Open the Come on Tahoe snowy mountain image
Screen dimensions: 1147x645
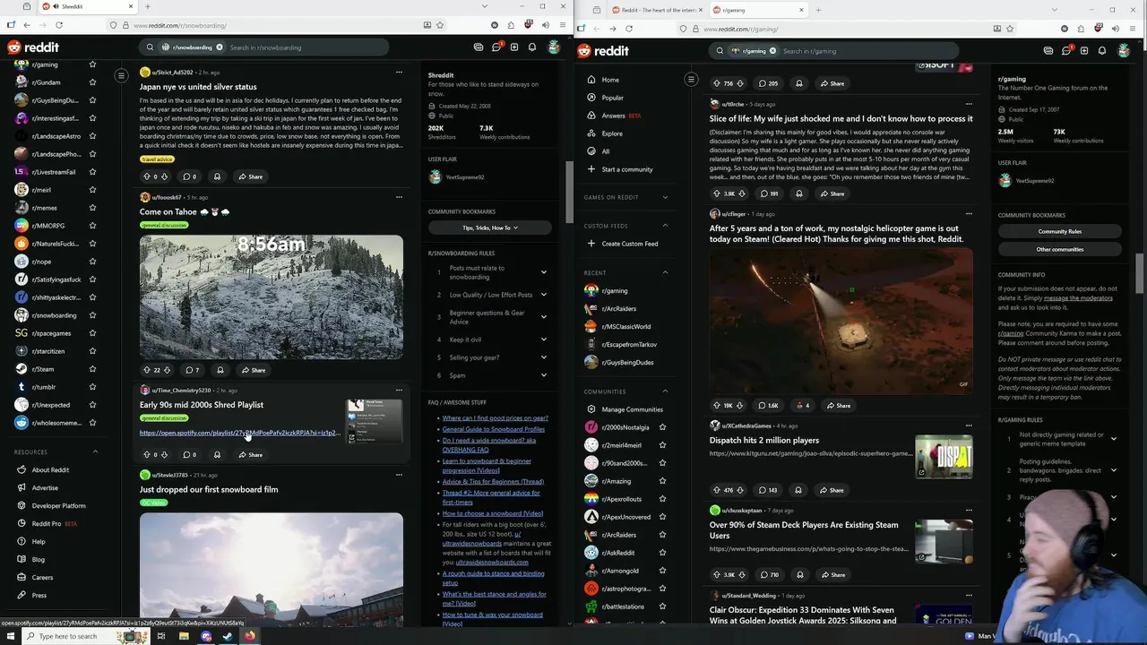click(272, 297)
